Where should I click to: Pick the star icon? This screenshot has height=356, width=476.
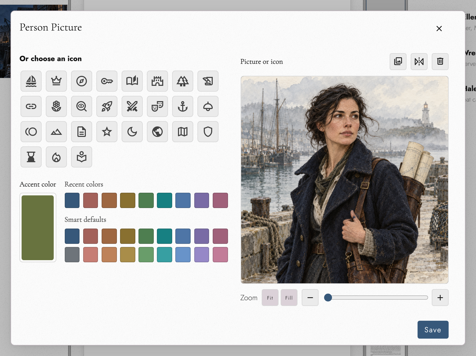107,132
